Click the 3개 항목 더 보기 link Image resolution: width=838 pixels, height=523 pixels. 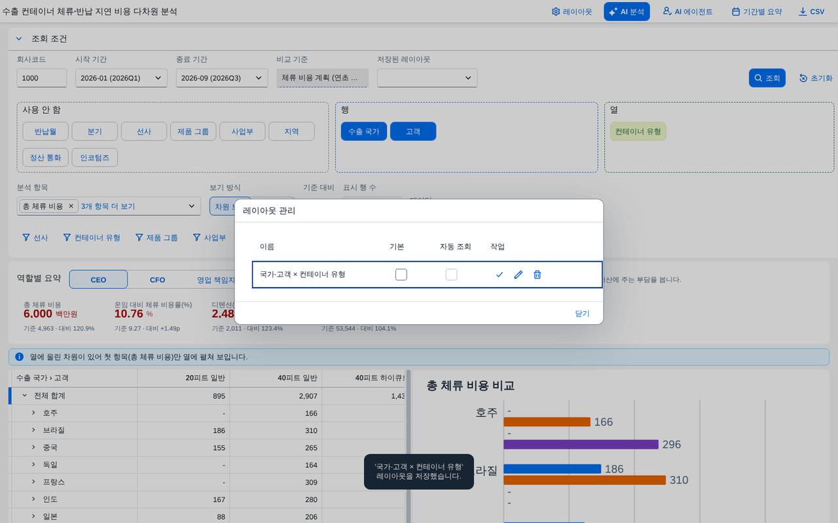coord(108,206)
